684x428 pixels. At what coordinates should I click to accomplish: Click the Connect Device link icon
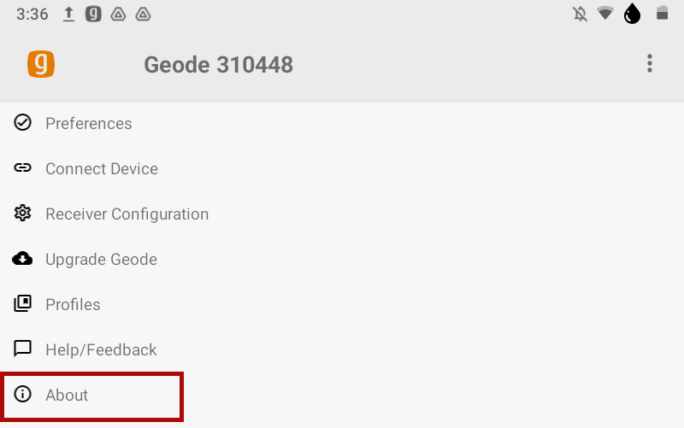point(23,168)
